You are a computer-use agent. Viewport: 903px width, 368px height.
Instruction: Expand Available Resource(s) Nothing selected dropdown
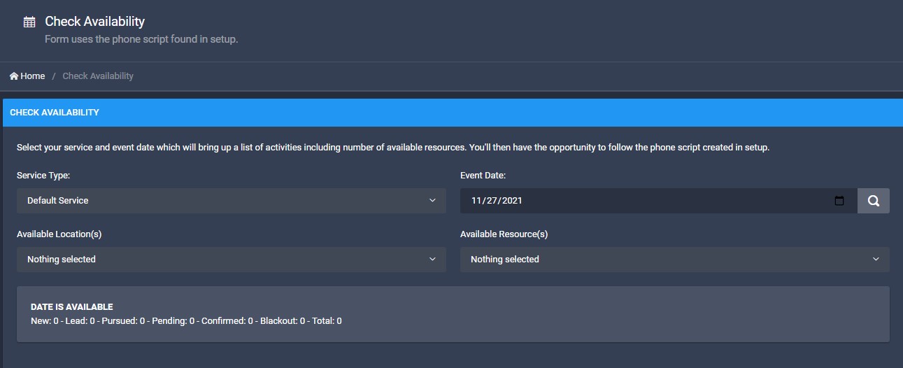pos(674,260)
